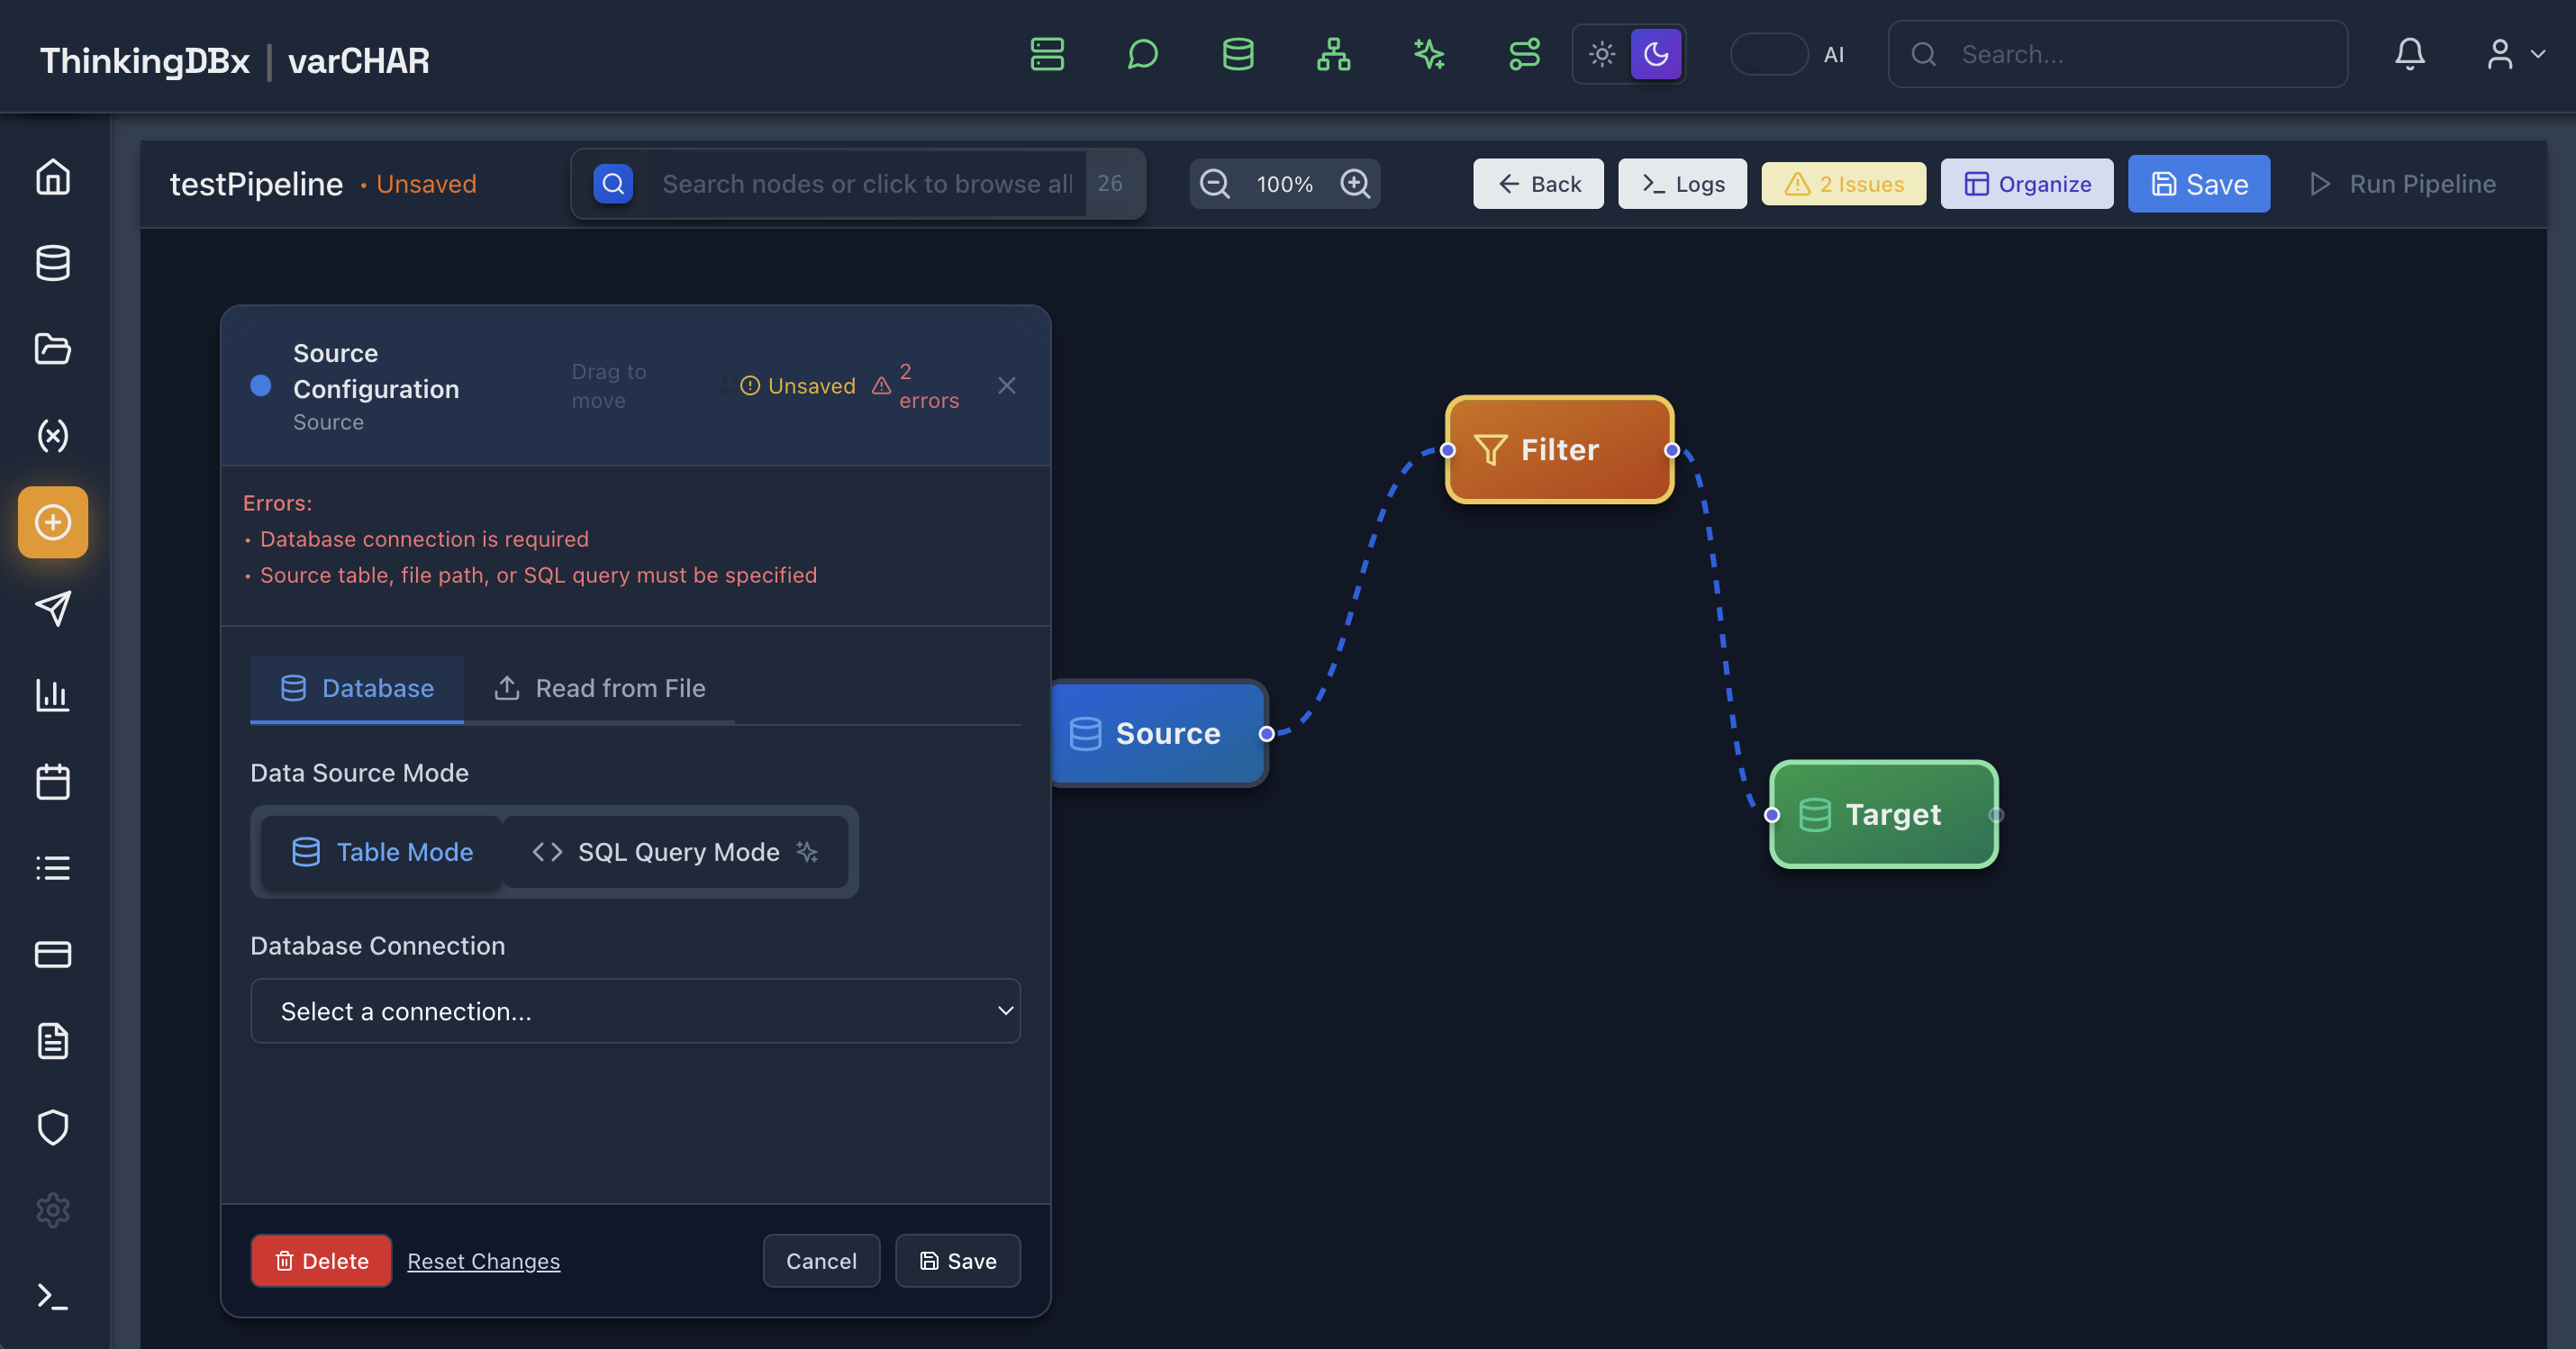2576x1349 pixels.
Task: Select the add-node plus icon in the sidebar
Action: pyautogui.click(x=52, y=521)
